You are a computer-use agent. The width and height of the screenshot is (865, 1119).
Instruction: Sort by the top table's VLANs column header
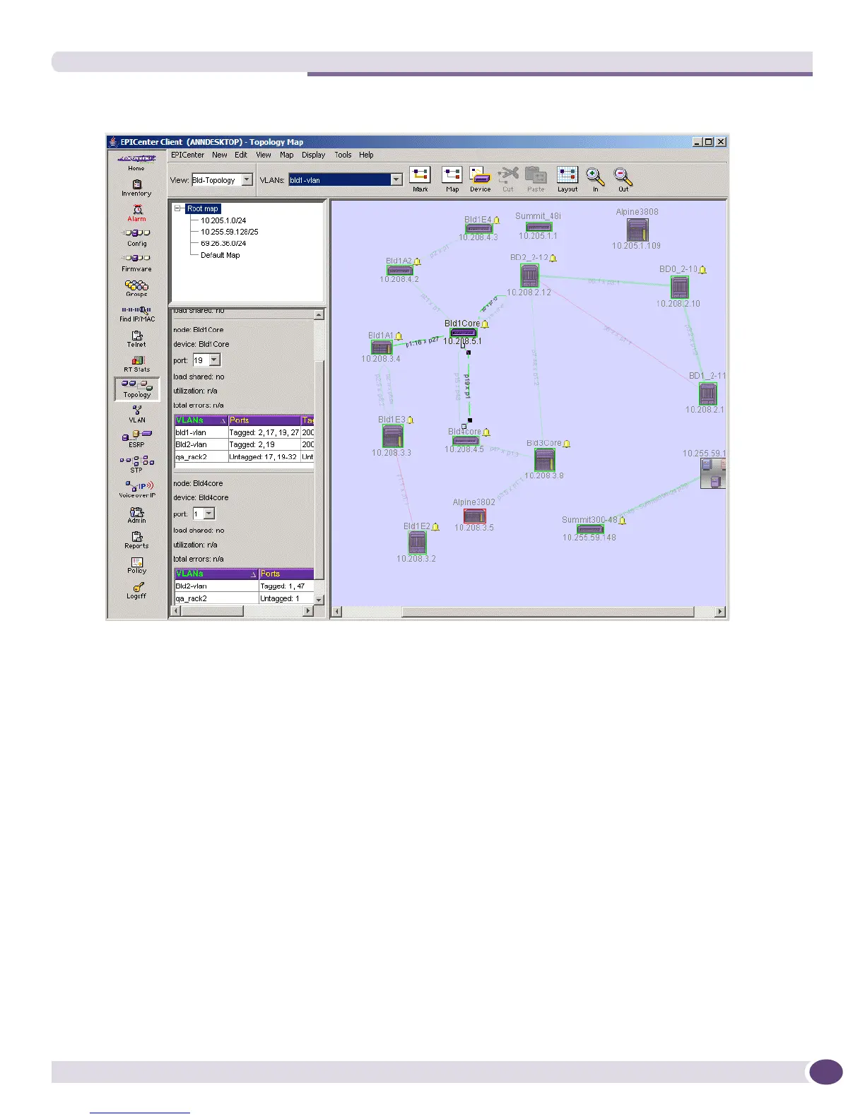pyautogui.click(x=201, y=420)
